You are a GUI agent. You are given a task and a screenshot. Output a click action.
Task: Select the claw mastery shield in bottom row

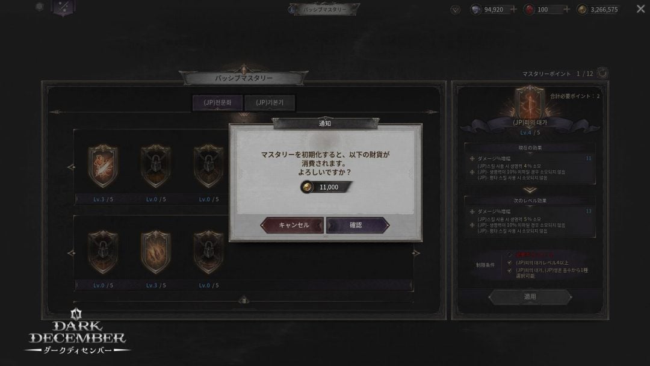point(156,252)
